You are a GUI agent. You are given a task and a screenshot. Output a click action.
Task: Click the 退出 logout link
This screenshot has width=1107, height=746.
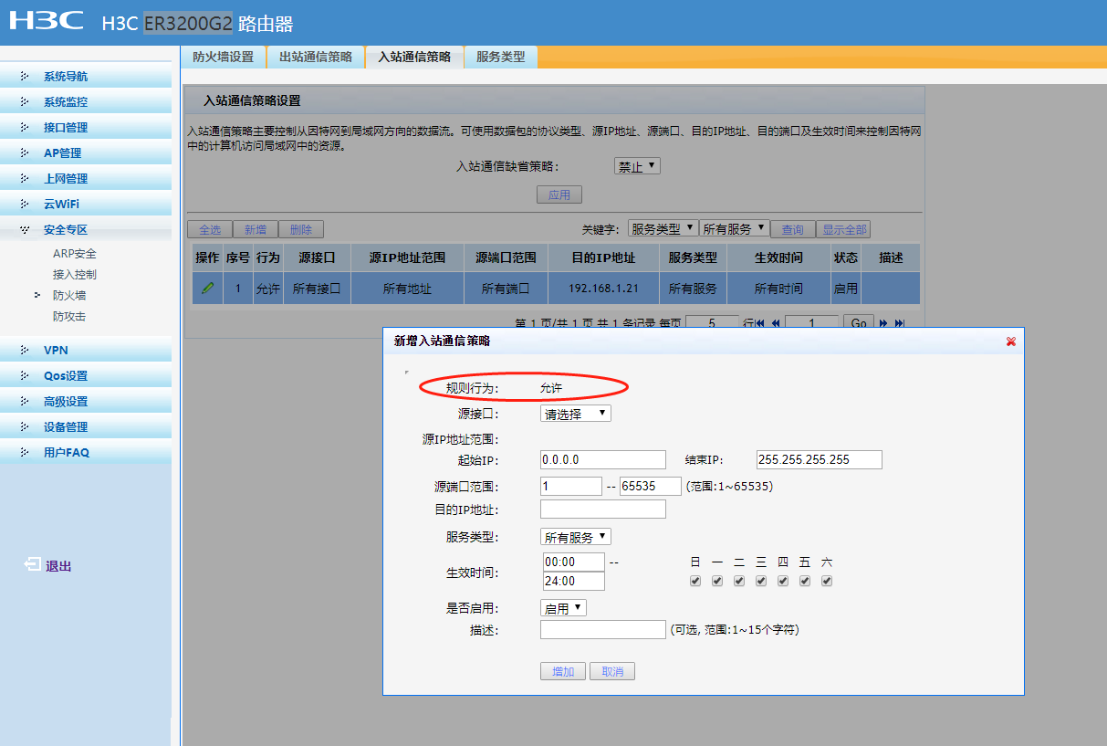tap(58, 566)
